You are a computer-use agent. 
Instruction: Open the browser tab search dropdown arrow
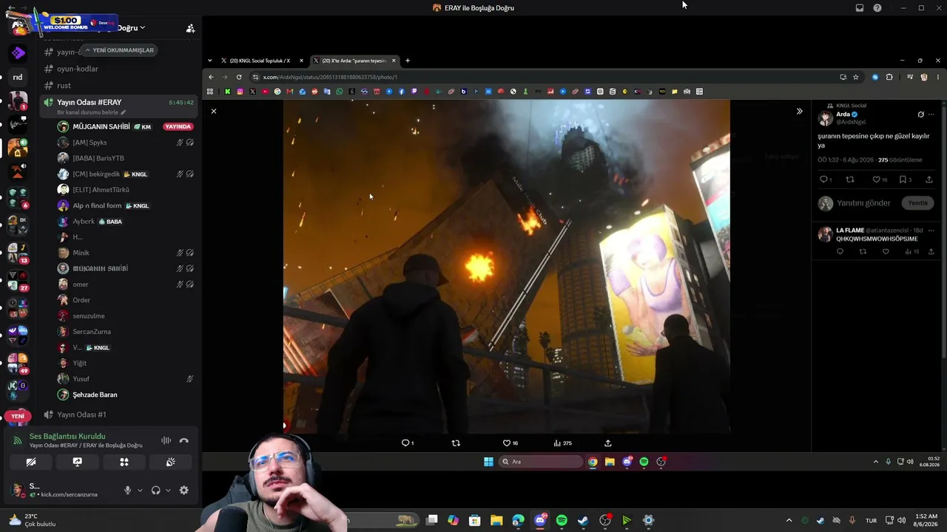pos(210,61)
